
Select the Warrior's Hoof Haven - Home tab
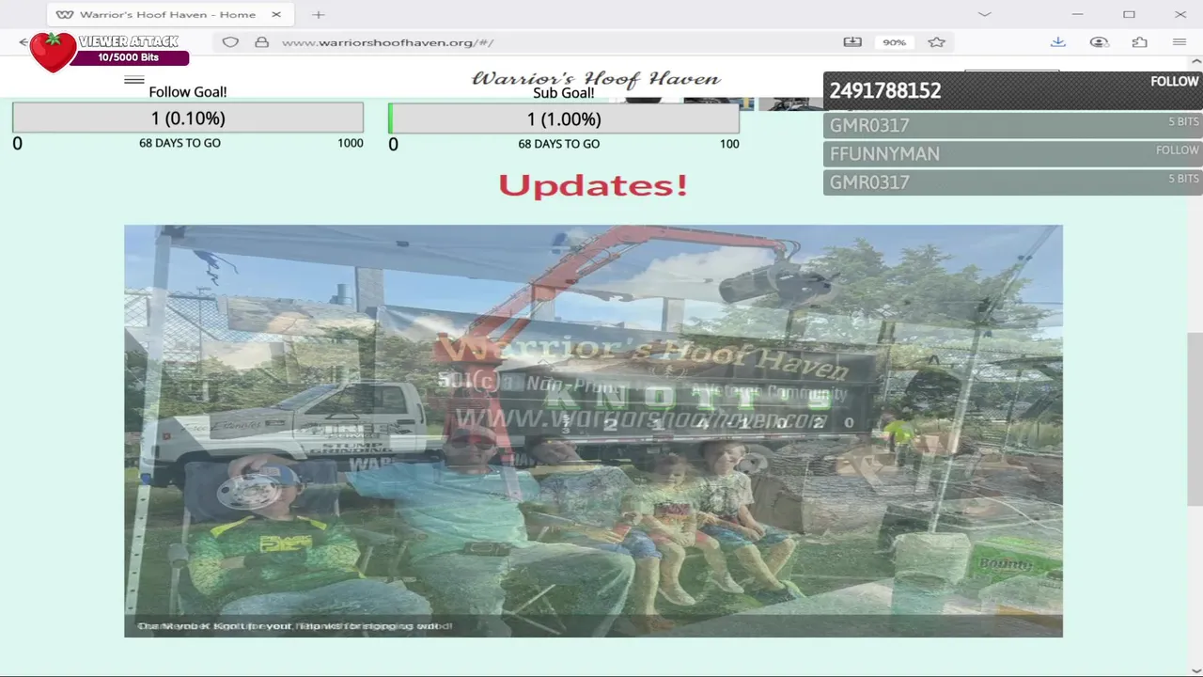point(169,15)
